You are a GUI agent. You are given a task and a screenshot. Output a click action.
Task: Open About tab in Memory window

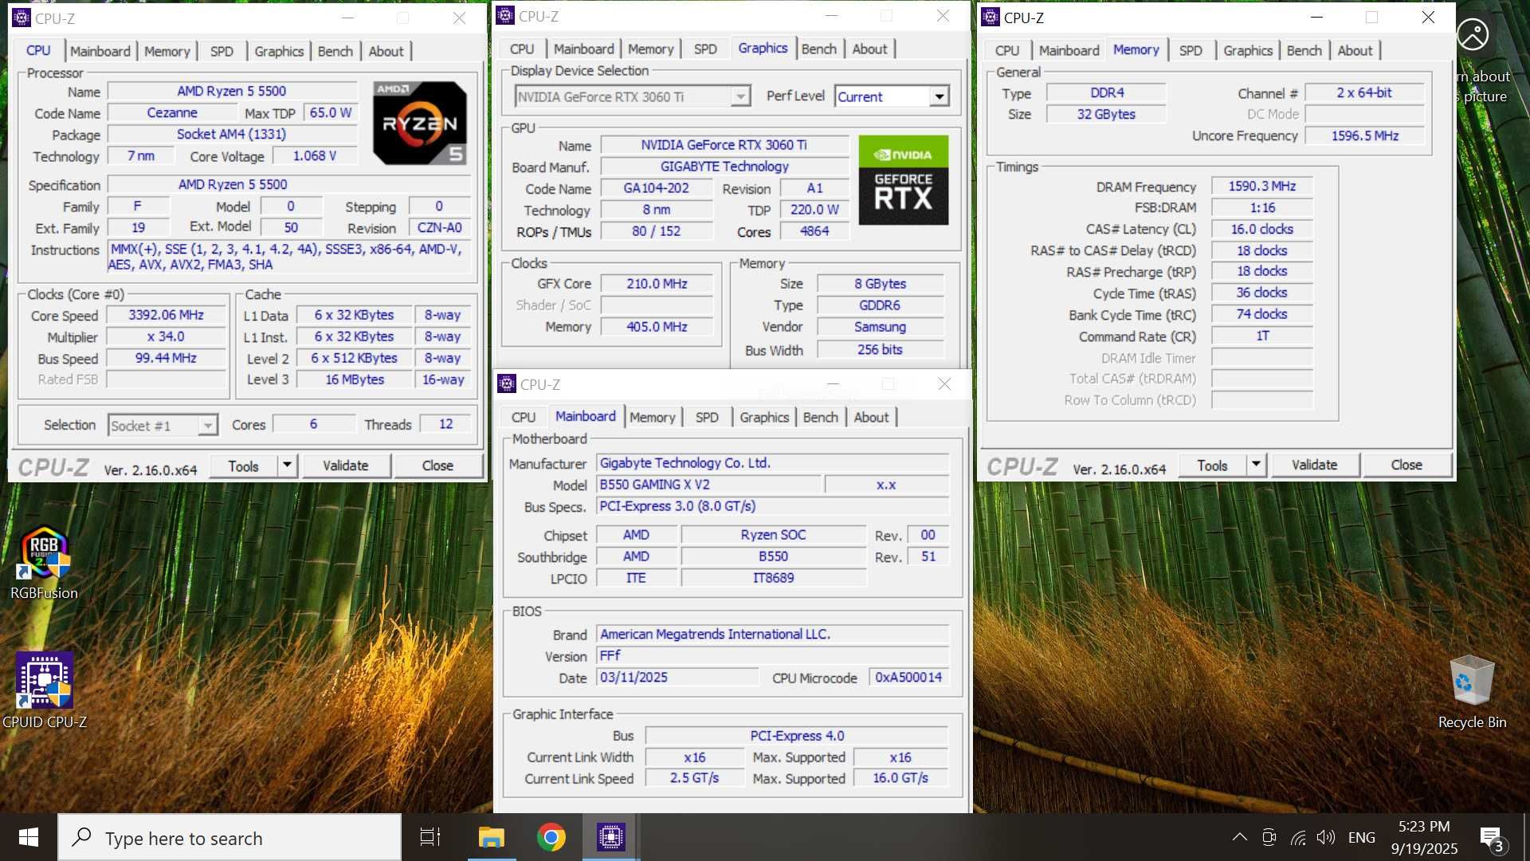pos(1355,50)
